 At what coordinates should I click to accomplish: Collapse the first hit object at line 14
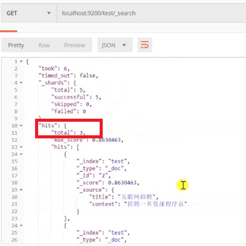point(21,154)
